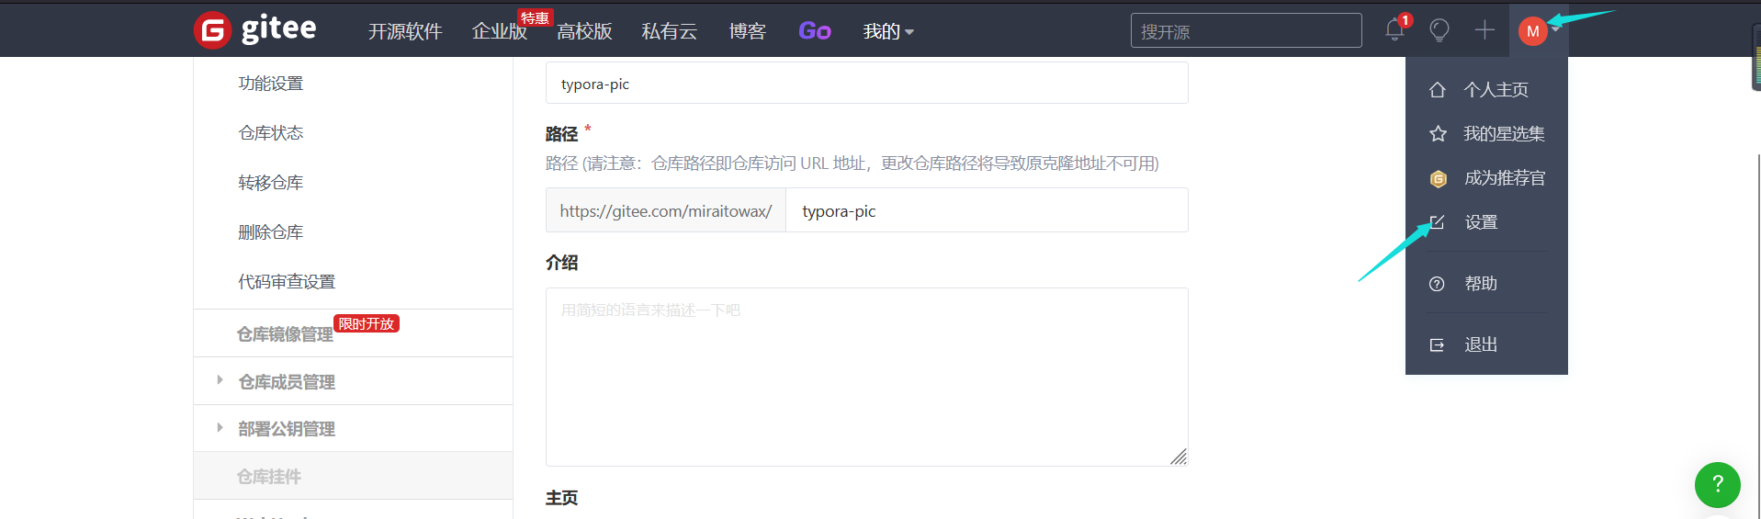The width and height of the screenshot is (1761, 519).
Task: Click the 特惠 badge on 企业版
Action: 535,17
